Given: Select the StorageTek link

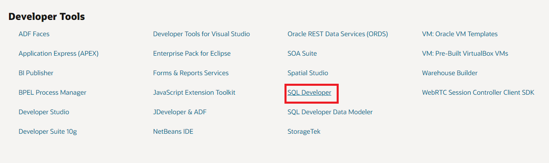Looking at the screenshot, I should coord(304,132).
